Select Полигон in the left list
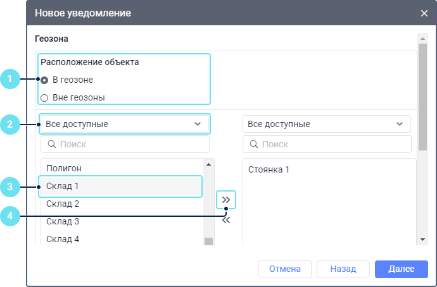437x287 pixels. pyautogui.click(x=65, y=168)
